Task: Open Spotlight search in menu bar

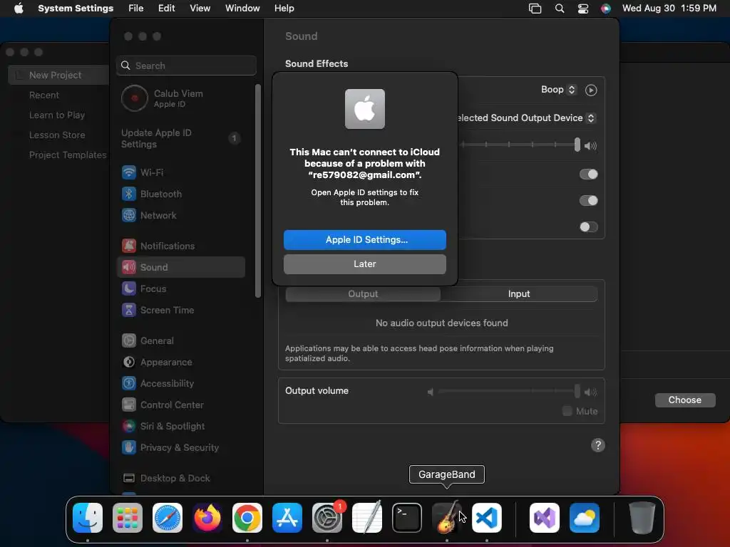Action: [560, 9]
